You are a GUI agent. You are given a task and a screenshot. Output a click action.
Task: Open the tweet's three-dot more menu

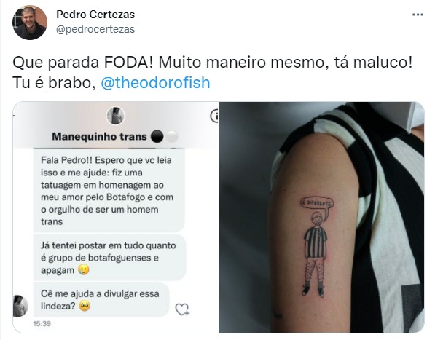coord(418,15)
